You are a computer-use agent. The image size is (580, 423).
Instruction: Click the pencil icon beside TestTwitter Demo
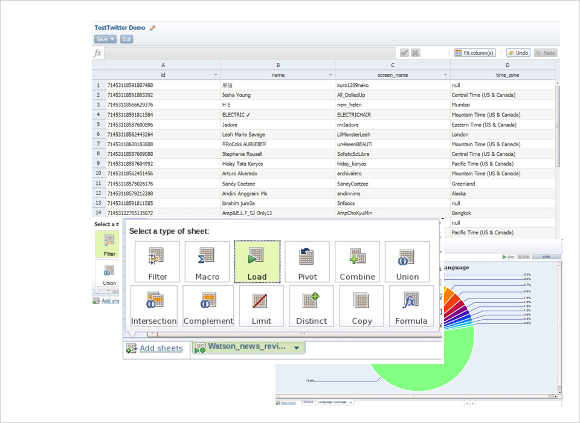153,28
